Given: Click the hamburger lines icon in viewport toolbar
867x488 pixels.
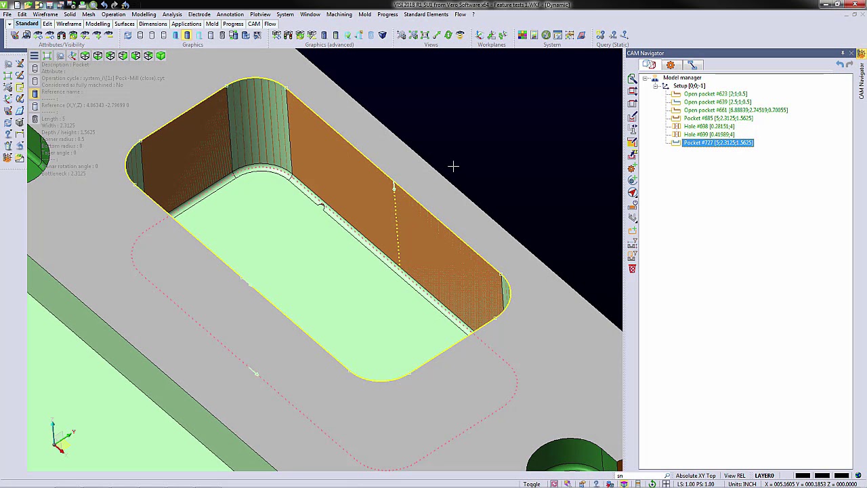Looking at the screenshot, I should [34, 56].
